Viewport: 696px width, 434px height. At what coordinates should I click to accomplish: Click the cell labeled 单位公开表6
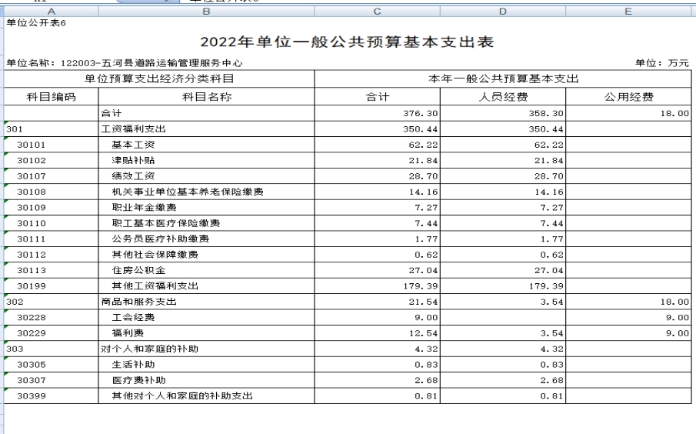coord(36,23)
